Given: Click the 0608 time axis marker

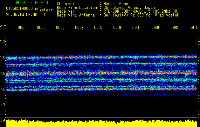Looking at the screenshot, I should coord(155,27).
